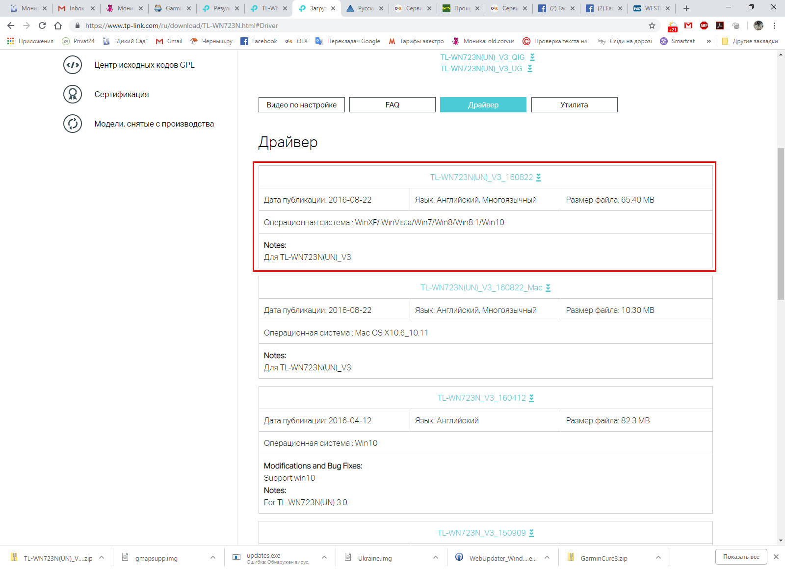Switch to the WEST browser tab
This screenshot has height=569, width=785.
[x=652, y=8]
